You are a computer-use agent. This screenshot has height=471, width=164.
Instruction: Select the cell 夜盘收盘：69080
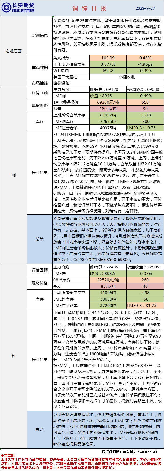pos(145,89)
